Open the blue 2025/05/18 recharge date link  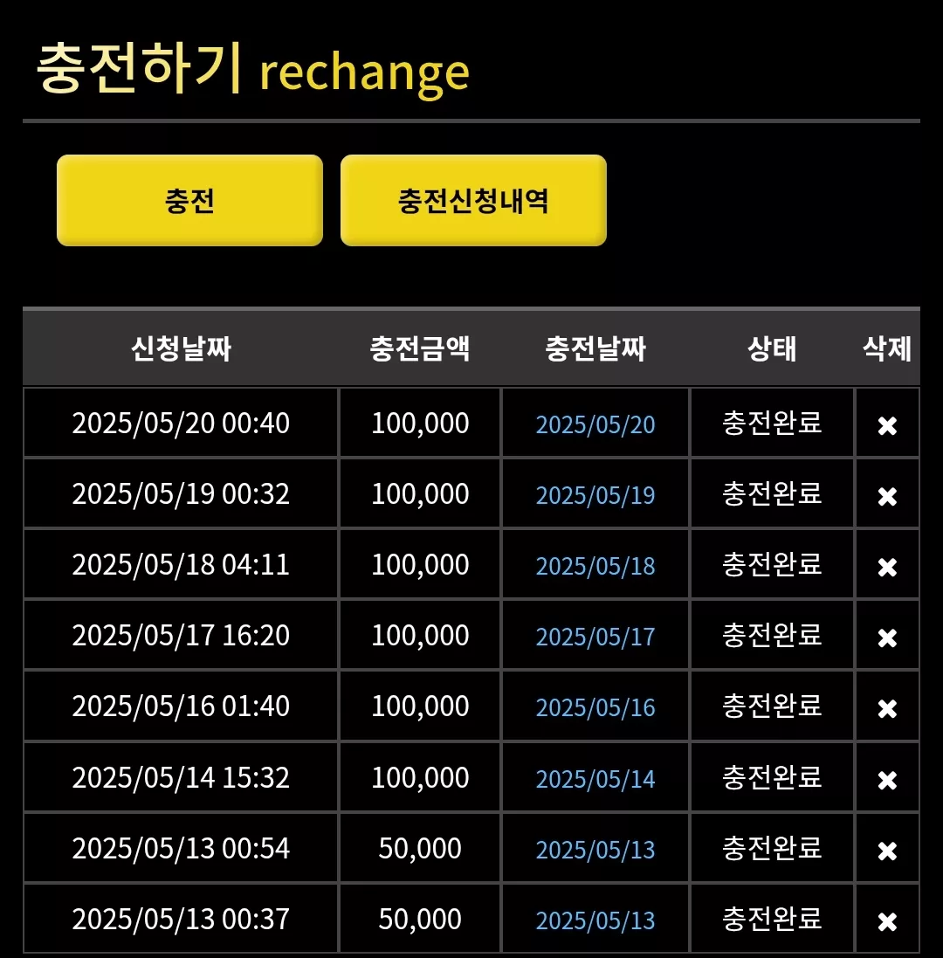click(595, 567)
